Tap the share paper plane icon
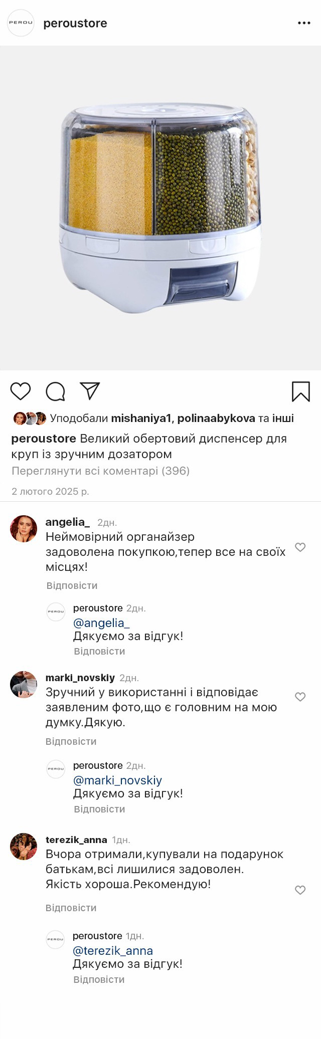321x1039 pixels. (x=90, y=391)
